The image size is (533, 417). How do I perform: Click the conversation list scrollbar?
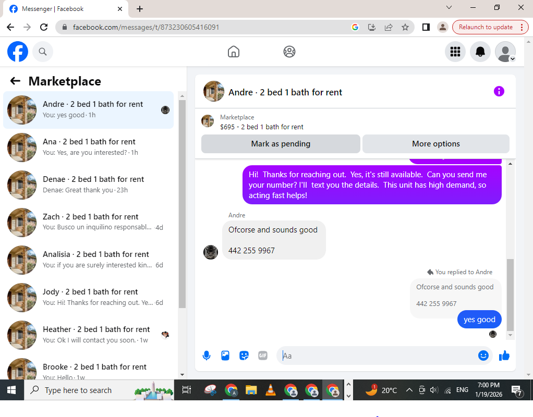(x=182, y=204)
